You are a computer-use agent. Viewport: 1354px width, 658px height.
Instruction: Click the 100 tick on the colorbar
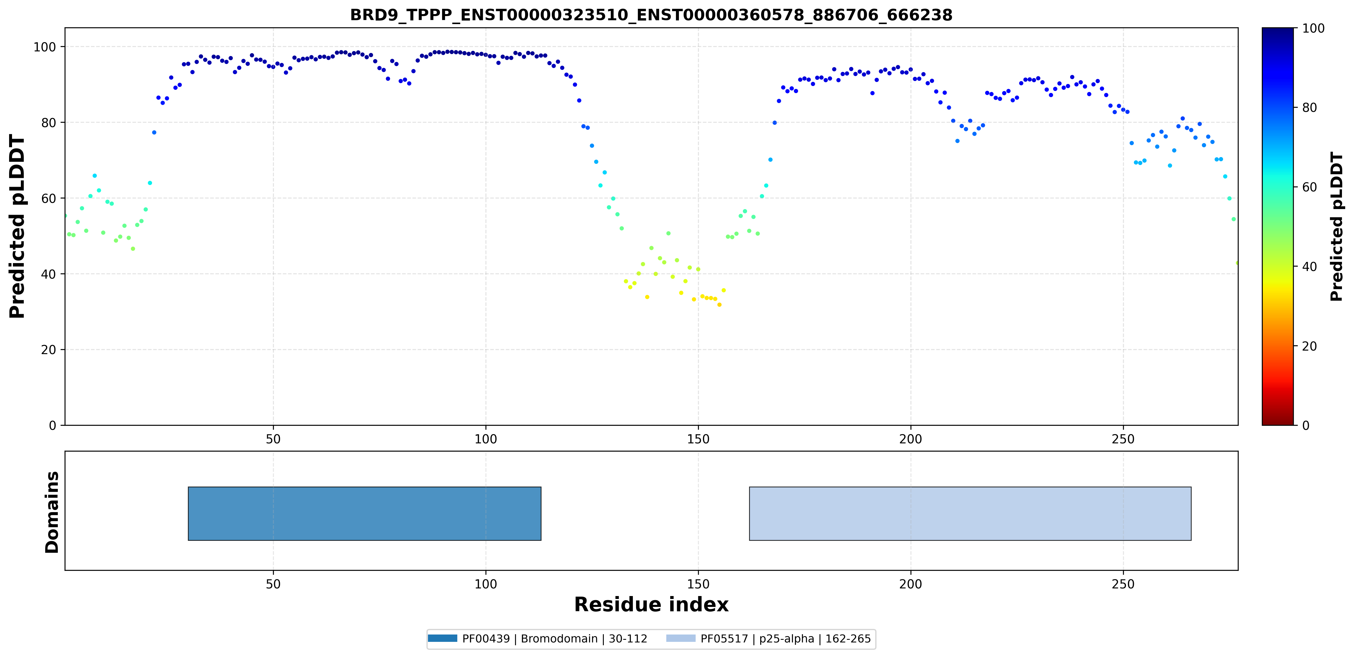click(x=1313, y=28)
